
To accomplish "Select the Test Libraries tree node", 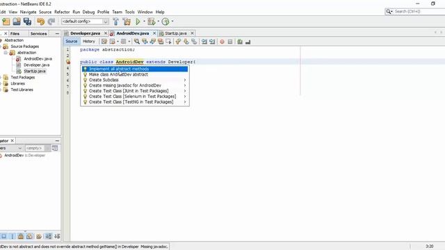I will (x=22, y=90).
